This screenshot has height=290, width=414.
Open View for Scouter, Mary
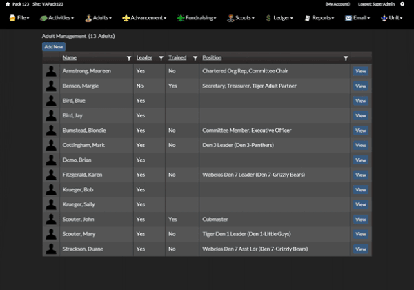click(x=361, y=234)
